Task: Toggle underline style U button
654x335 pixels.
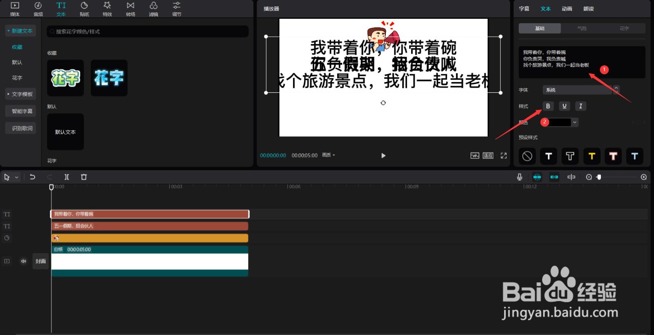Action: coord(564,106)
